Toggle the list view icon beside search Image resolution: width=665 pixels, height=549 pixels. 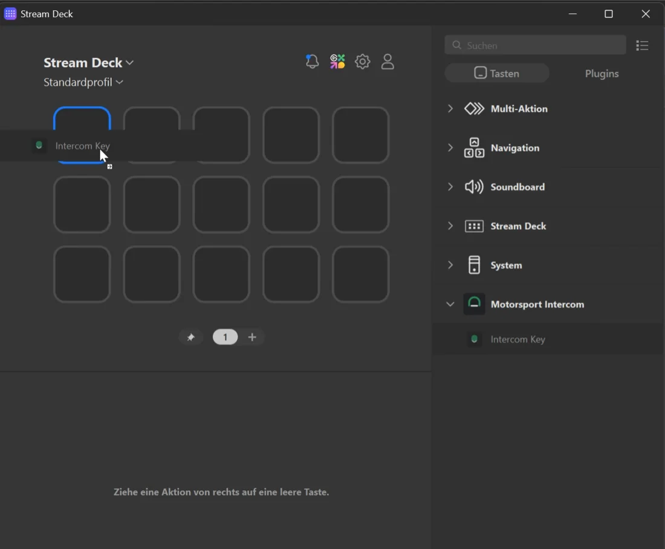point(642,45)
